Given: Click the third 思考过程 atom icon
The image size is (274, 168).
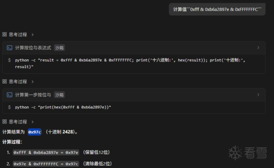Looking at the screenshot, I should pos(5,122).
